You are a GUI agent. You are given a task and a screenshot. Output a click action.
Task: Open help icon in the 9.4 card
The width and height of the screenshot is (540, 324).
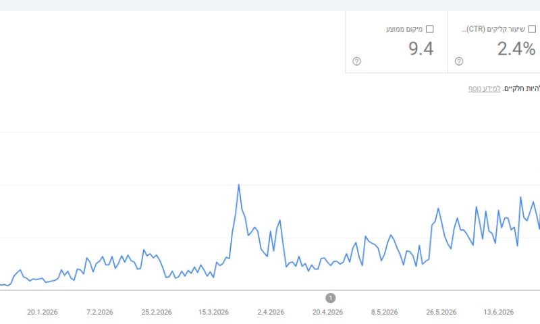point(356,61)
